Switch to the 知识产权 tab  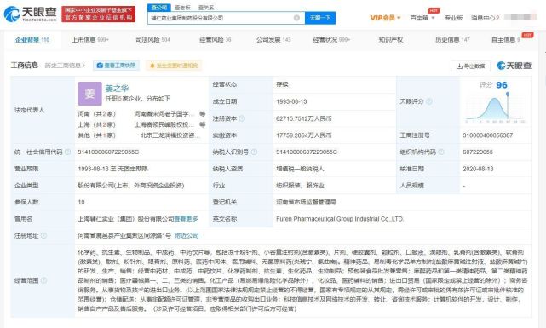pyautogui.click(x=391, y=40)
